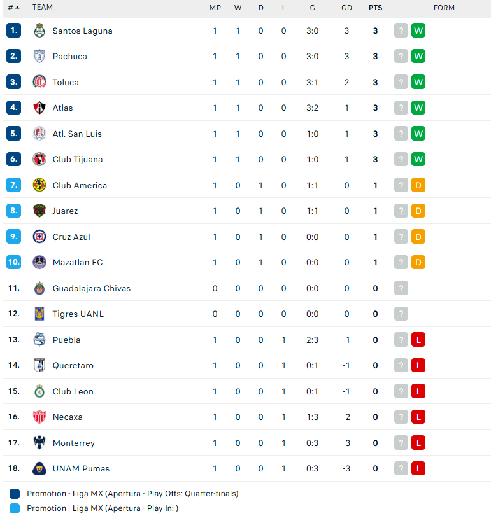Image resolution: width=491 pixels, height=516 pixels.
Task: Open the Guadalajara Chivas team link
Action: pos(92,288)
